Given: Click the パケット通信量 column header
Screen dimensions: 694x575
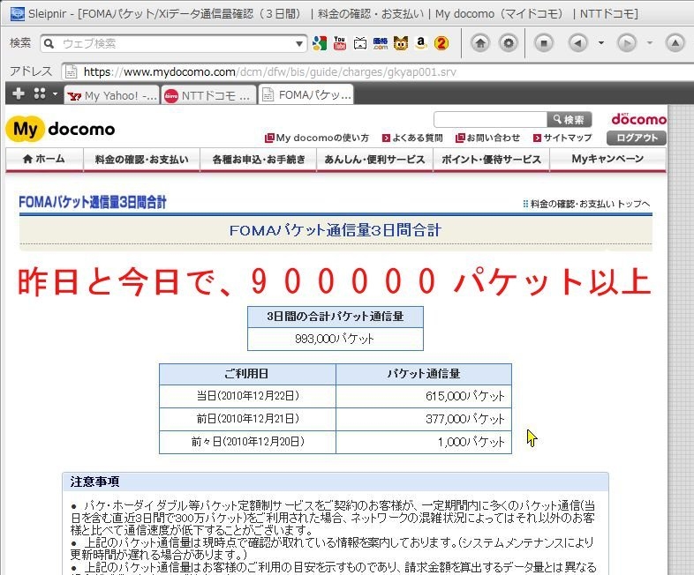Looking at the screenshot, I should coord(424,374).
